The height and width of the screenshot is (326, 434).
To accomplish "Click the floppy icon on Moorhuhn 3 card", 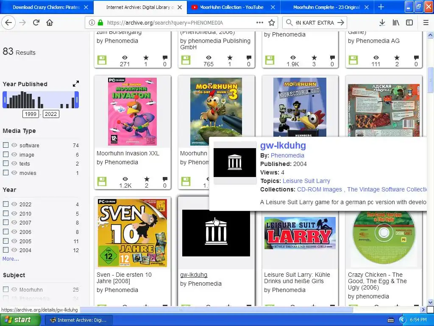I will 186,182.
